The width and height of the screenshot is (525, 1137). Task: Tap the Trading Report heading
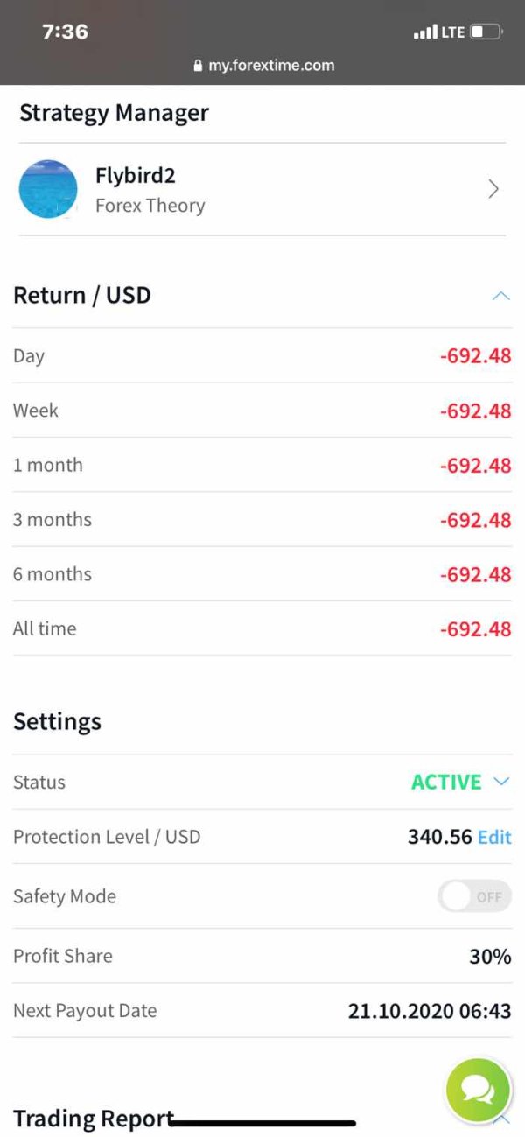[94, 1119]
